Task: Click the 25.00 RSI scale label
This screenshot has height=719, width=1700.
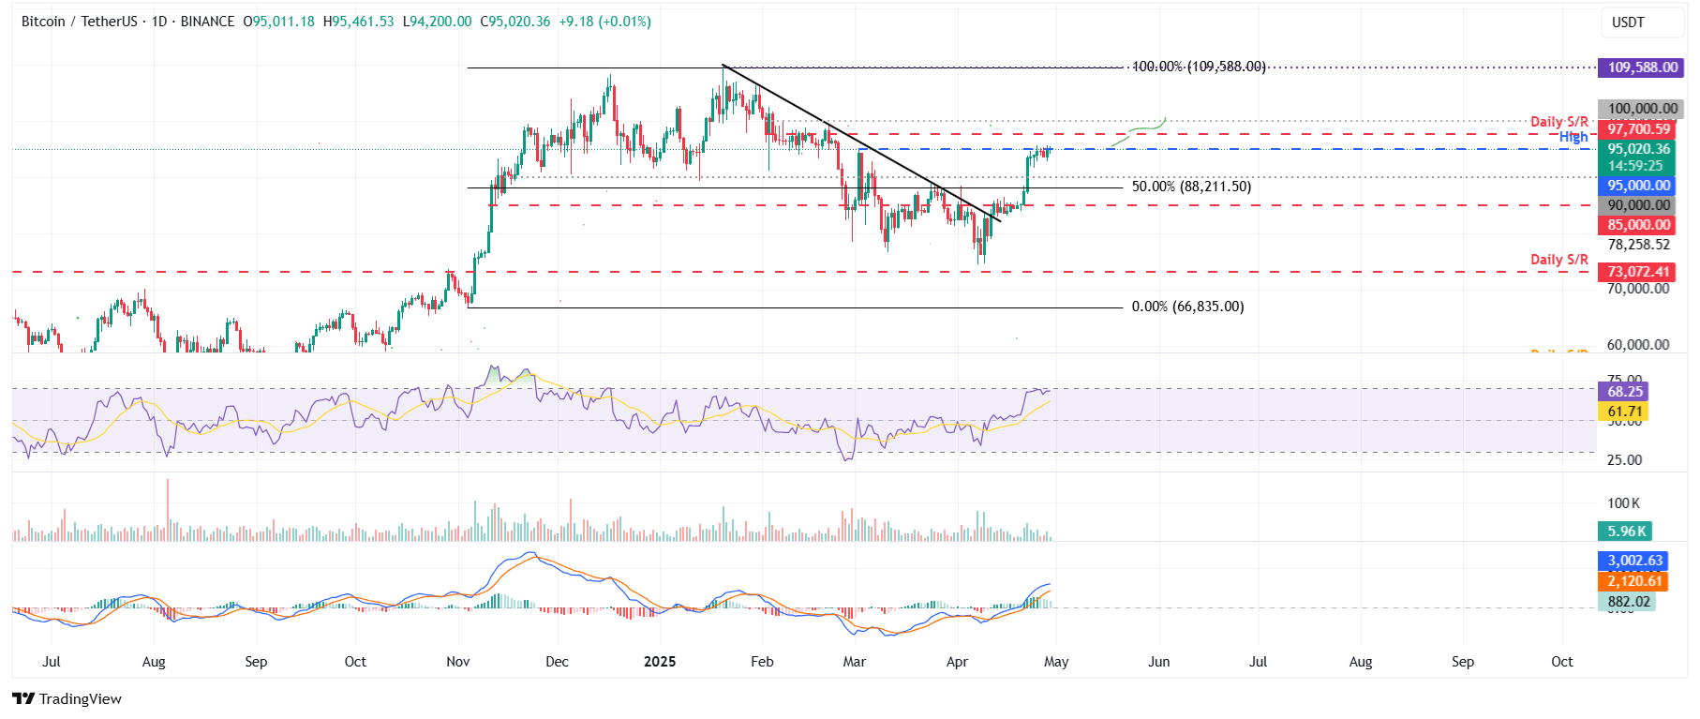Action: [1625, 460]
